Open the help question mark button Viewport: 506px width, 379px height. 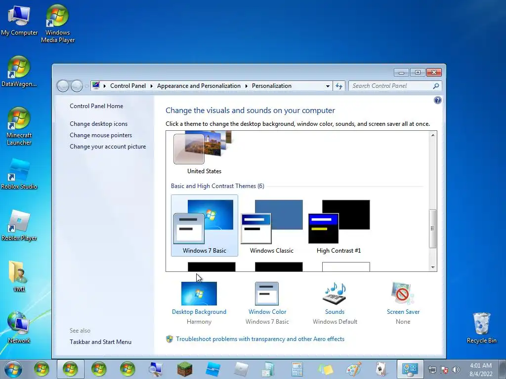438,100
